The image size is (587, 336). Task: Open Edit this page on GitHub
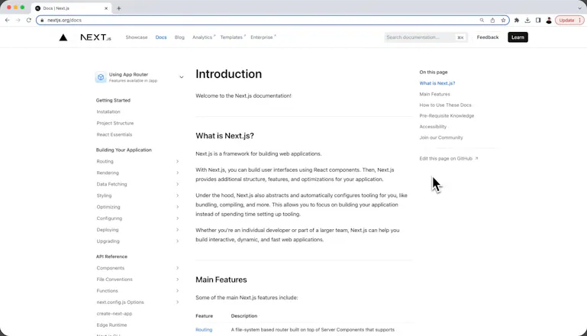449,158
